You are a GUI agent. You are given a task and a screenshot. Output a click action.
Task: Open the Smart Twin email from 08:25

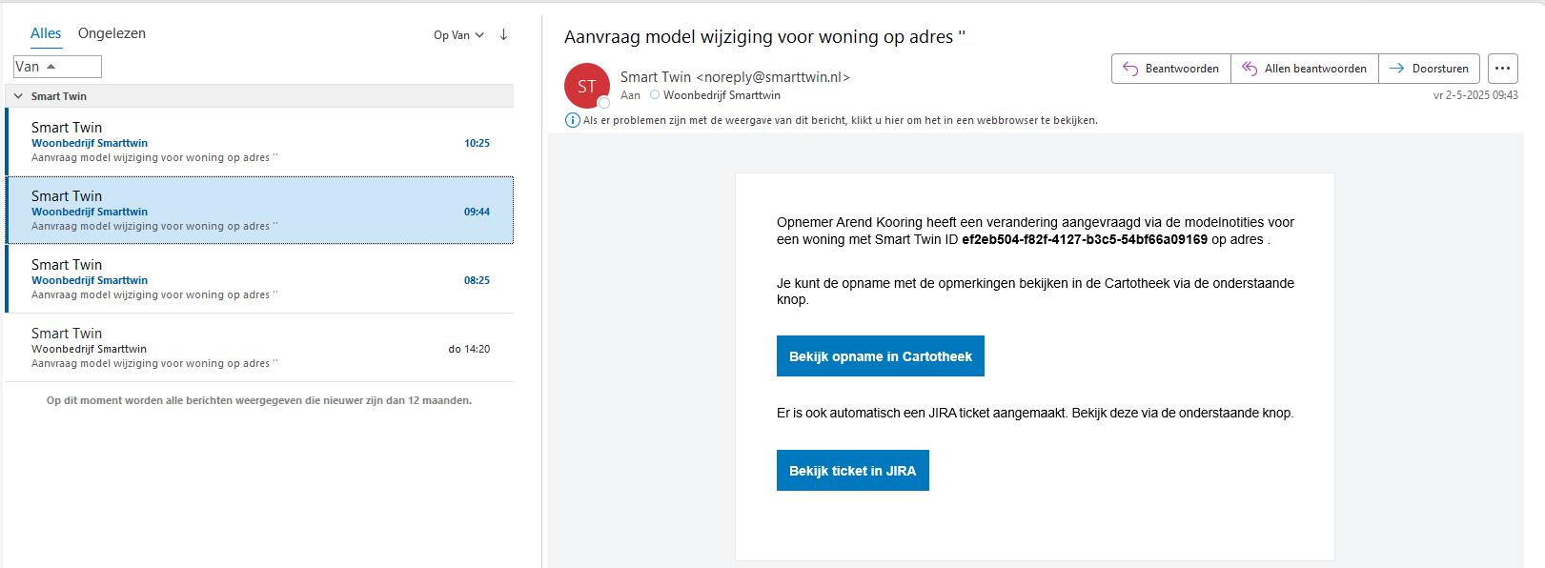(259, 279)
